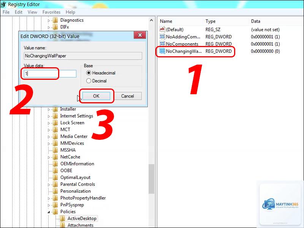Select the ActiveDesktop tree item label

[x=82, y=218]
